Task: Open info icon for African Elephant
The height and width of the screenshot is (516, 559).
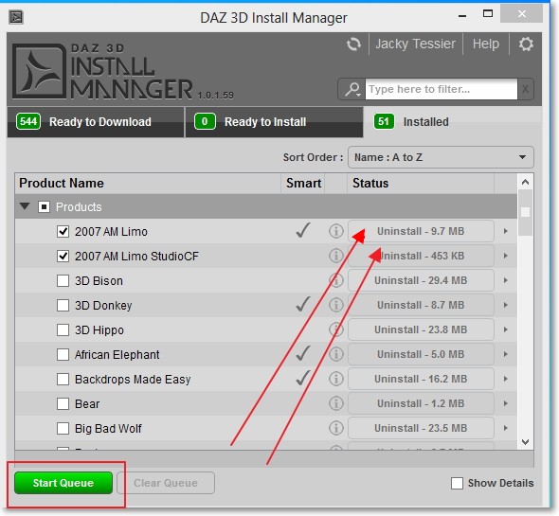Action: (x=335, y=354)
